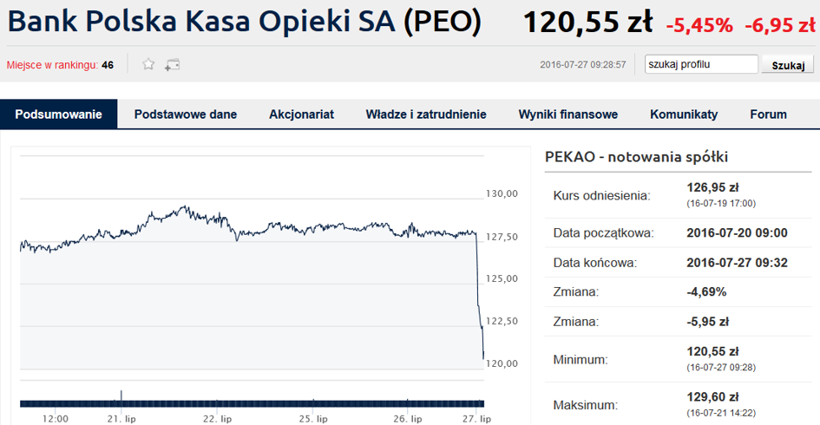Select the Wyniki finansowe tab
Viewport: 820px width, 425px height.
click(567, 114)
